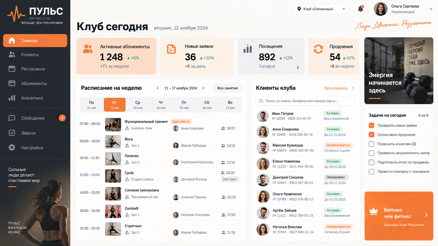Check Позвонить клиентам (3) task
This screenshot has height=246, width=438.
[x=371, y=144]
